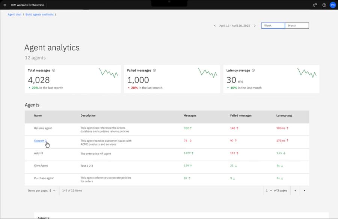Click the IBM watsonx Orchestrate home label
338x219 pixels.
(27, 5)
